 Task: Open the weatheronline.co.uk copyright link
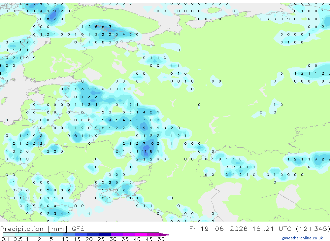coord(302,238)
